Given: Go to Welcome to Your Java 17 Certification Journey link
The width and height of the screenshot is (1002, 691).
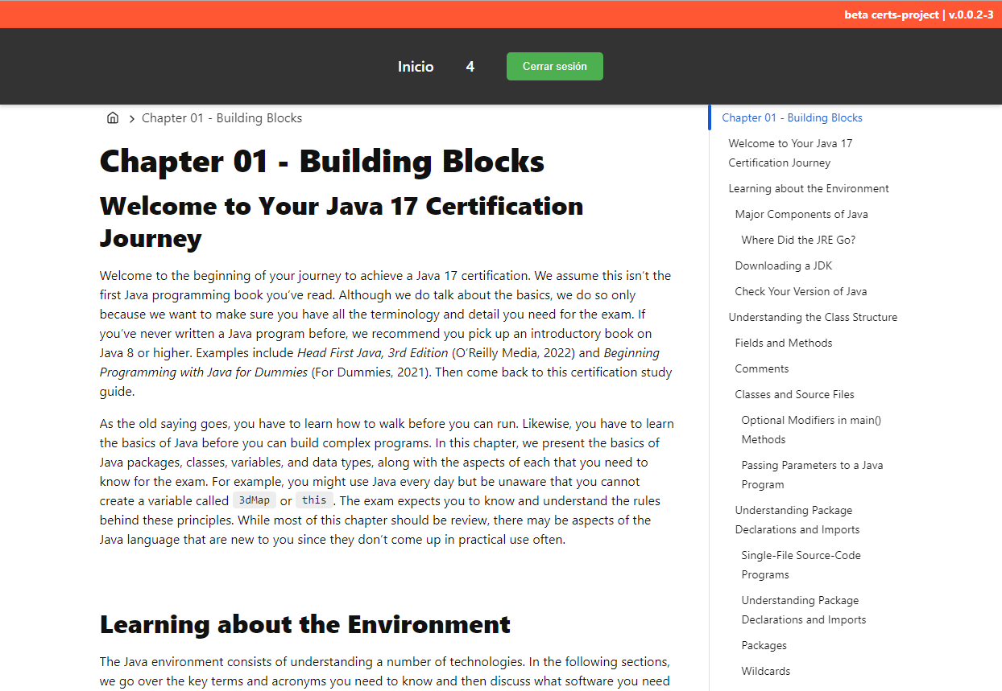Looking at the screenshot, I should click(790, 153).
